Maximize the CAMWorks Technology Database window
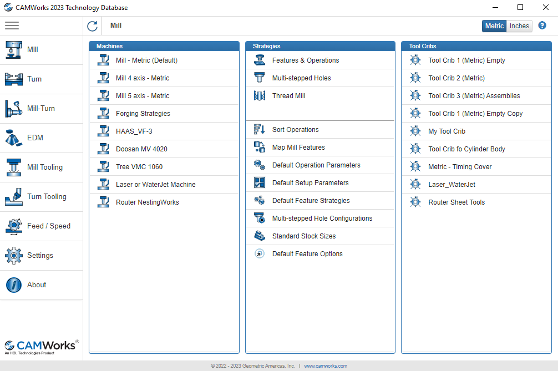 click(520, 7)
